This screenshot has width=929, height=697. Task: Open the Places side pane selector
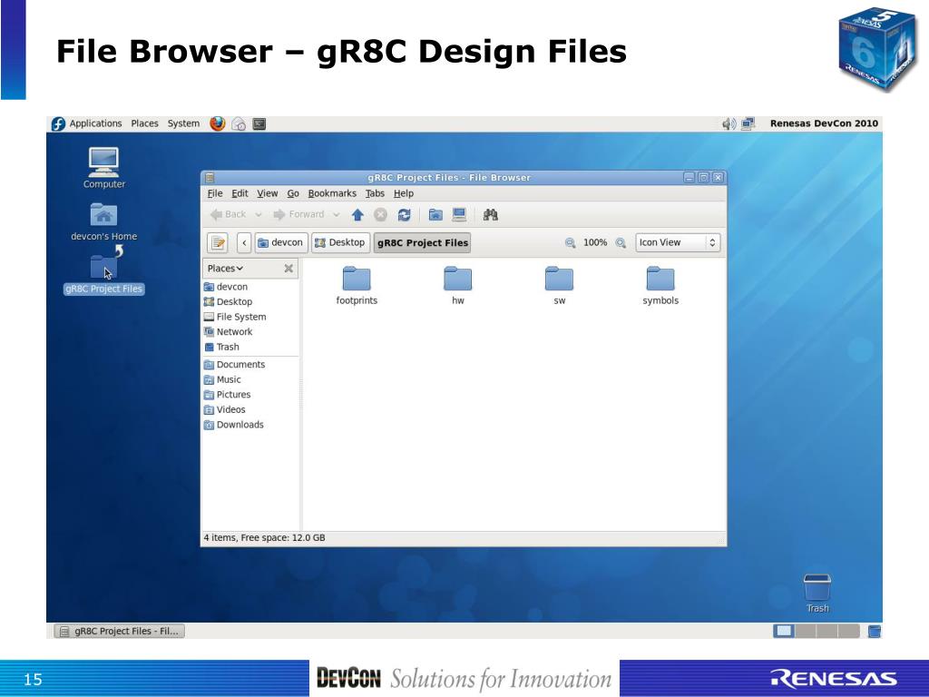[x=225, y=269]
